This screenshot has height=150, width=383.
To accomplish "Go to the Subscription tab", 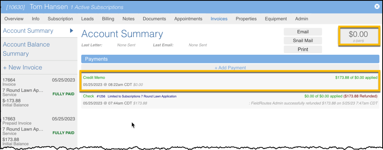I will coord(60,19).
